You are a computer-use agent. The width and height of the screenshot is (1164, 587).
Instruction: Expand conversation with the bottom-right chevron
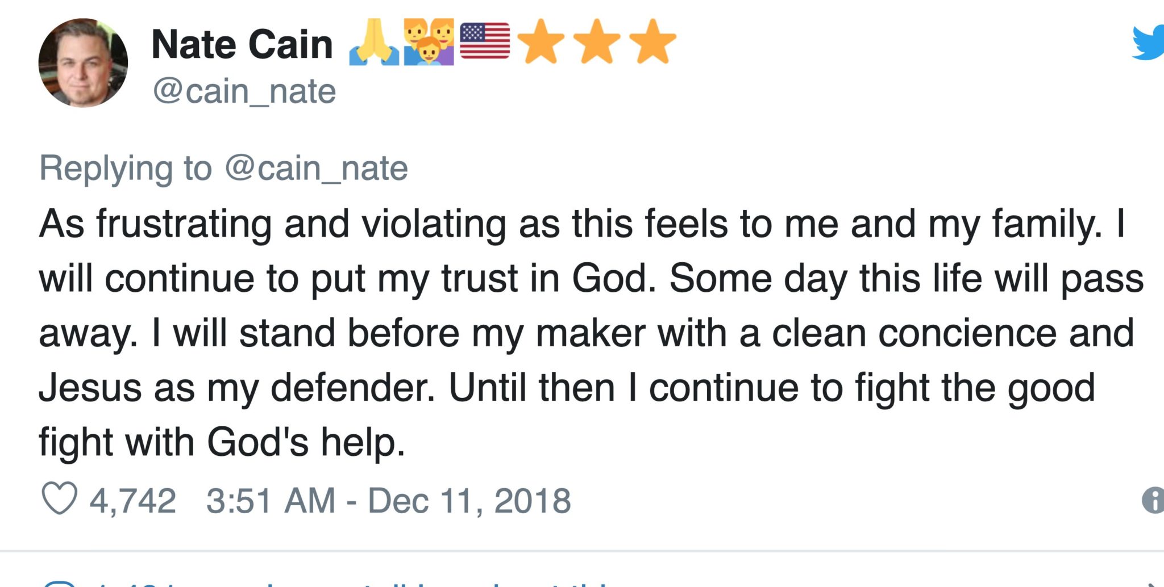pos(1154,584)
